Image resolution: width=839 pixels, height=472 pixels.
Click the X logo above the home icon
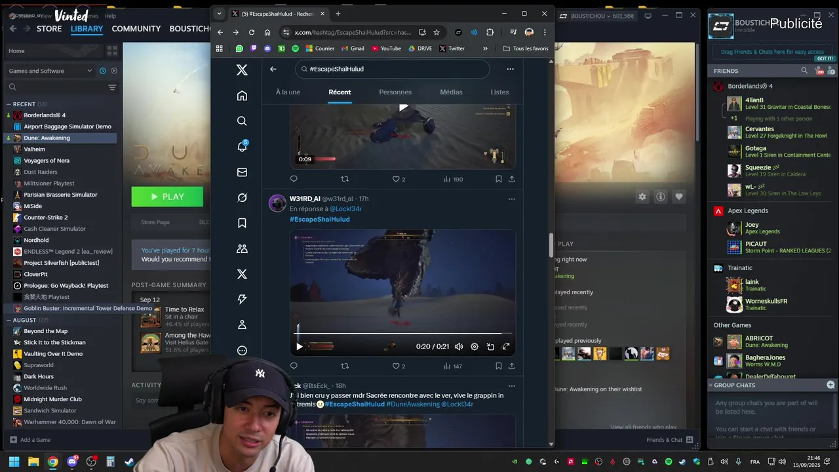pyautogui.click(x=242, y=70)
